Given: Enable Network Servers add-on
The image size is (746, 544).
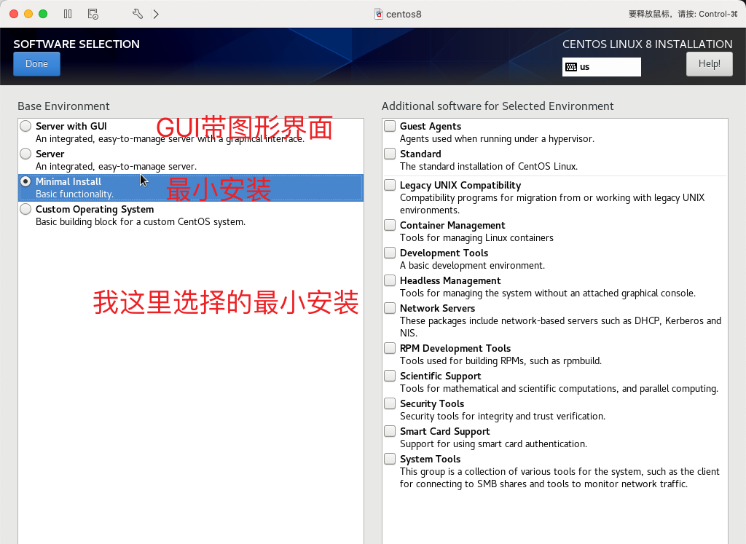Looking at the screenshot, I should pos(390,308).
